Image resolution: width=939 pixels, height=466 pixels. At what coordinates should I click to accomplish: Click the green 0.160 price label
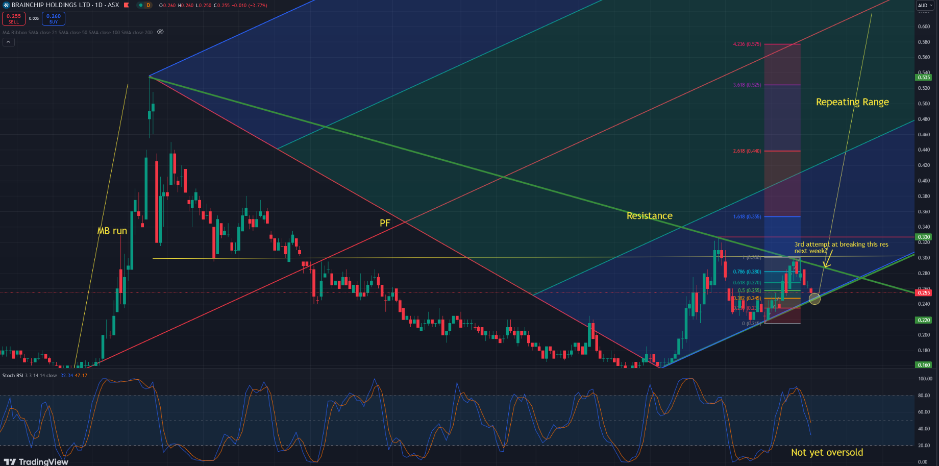coord(924,365)
